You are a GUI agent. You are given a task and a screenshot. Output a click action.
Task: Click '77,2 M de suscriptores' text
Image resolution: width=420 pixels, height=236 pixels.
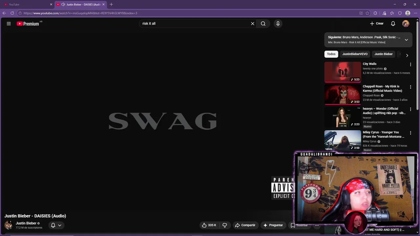29,228
